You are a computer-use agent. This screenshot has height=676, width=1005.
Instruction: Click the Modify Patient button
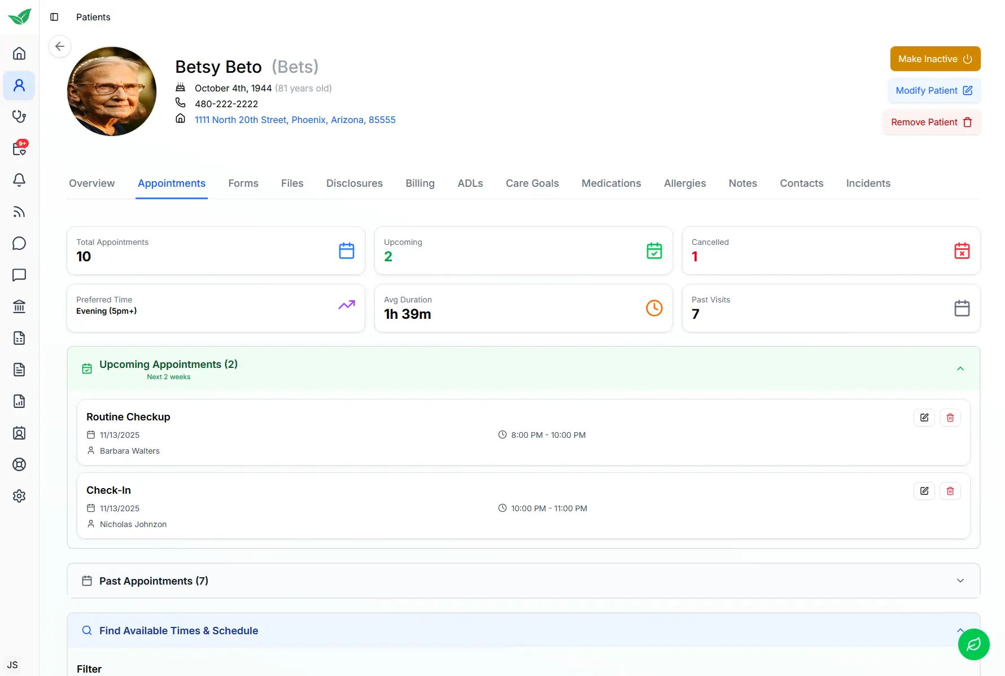[x=934, y=90]
